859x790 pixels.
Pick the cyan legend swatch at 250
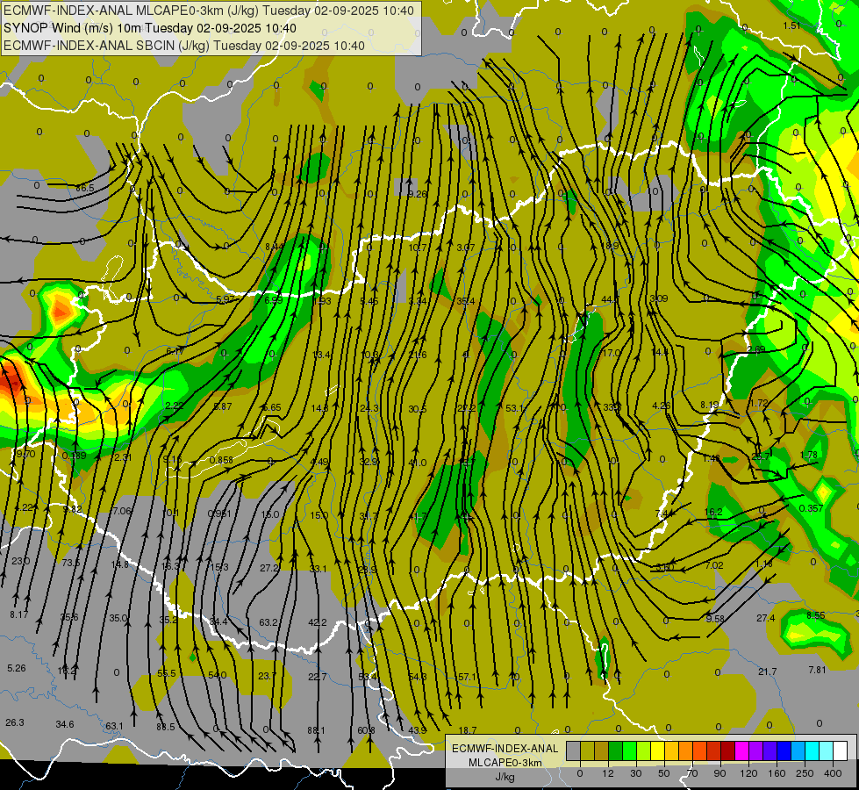(x=812, y=750)
